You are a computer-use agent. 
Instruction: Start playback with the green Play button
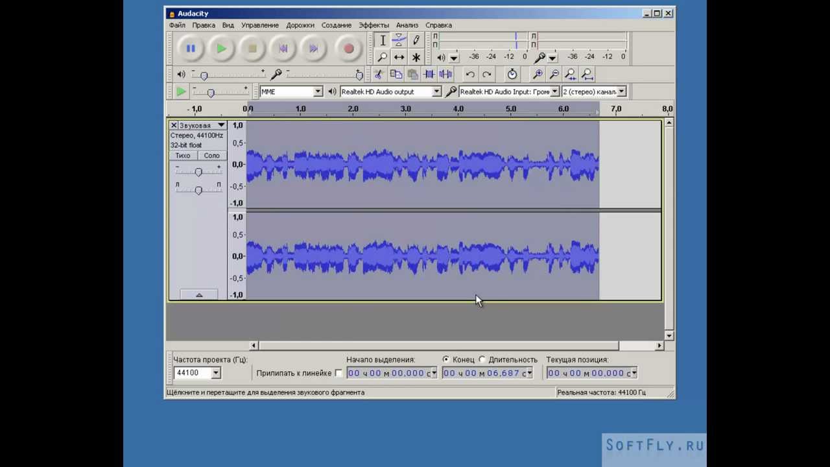point(221,49)
